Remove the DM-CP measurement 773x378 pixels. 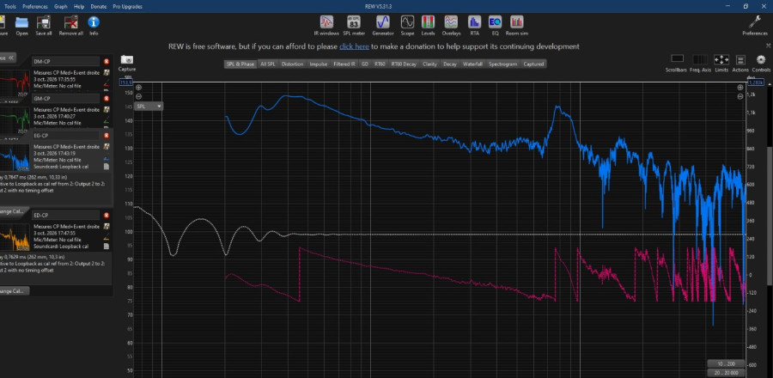tap(106, 62)
